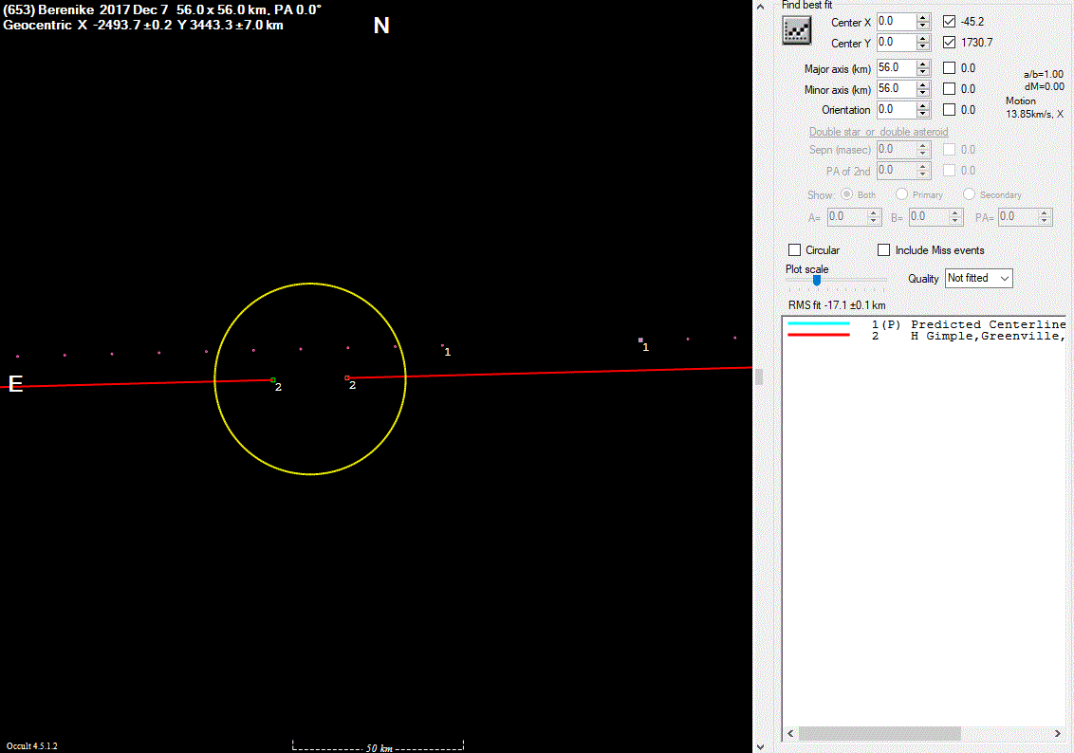Enable the Minor axis fit checkbox
This screenshot has width=1074, height=753.
click(x=950, y=89)
